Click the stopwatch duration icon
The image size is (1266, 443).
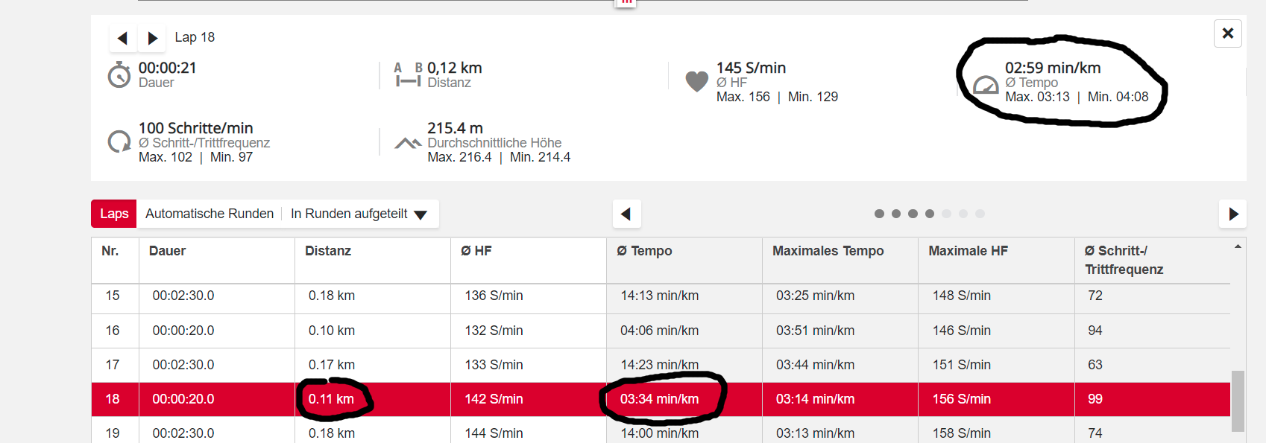pyautogui.click(x=119, y=75)
